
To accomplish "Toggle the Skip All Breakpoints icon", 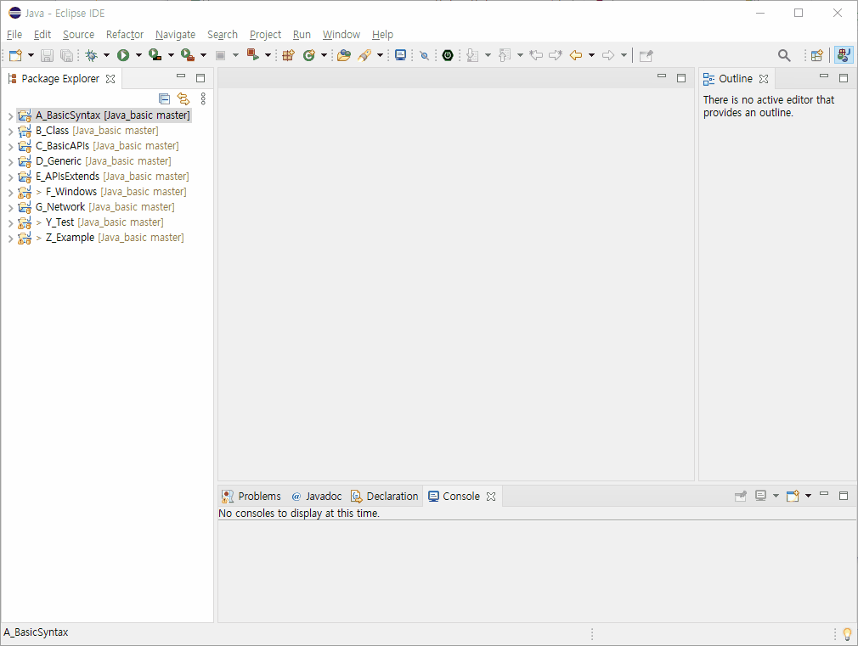I will pos(424,55).
